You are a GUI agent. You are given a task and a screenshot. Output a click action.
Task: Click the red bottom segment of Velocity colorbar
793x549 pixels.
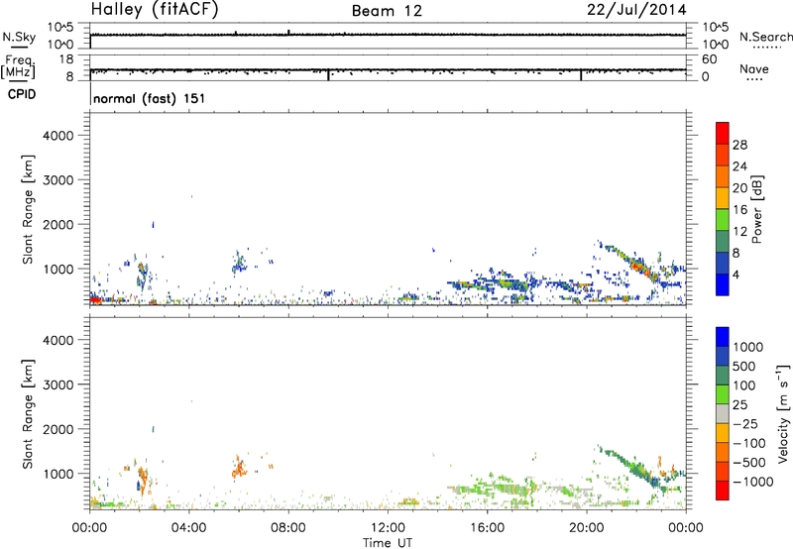pyautogui.click(x=723, y=491)
